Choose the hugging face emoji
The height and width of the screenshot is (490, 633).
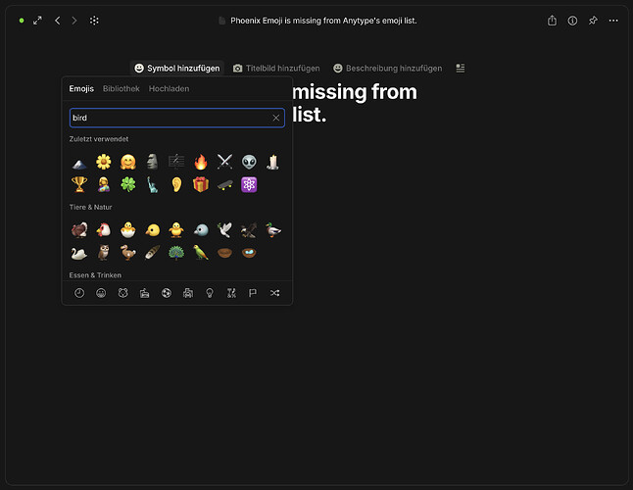[128, 163]
